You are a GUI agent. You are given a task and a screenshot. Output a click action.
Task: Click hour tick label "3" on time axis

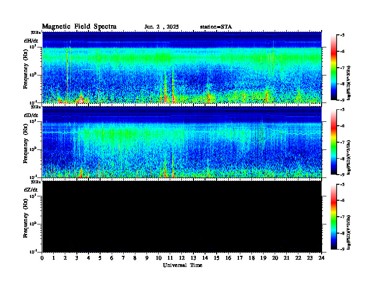(77, 258)
